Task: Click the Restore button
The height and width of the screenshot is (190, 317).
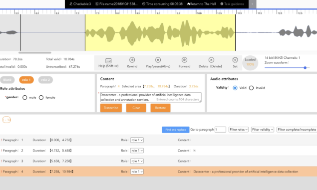Action: (160, 108)
